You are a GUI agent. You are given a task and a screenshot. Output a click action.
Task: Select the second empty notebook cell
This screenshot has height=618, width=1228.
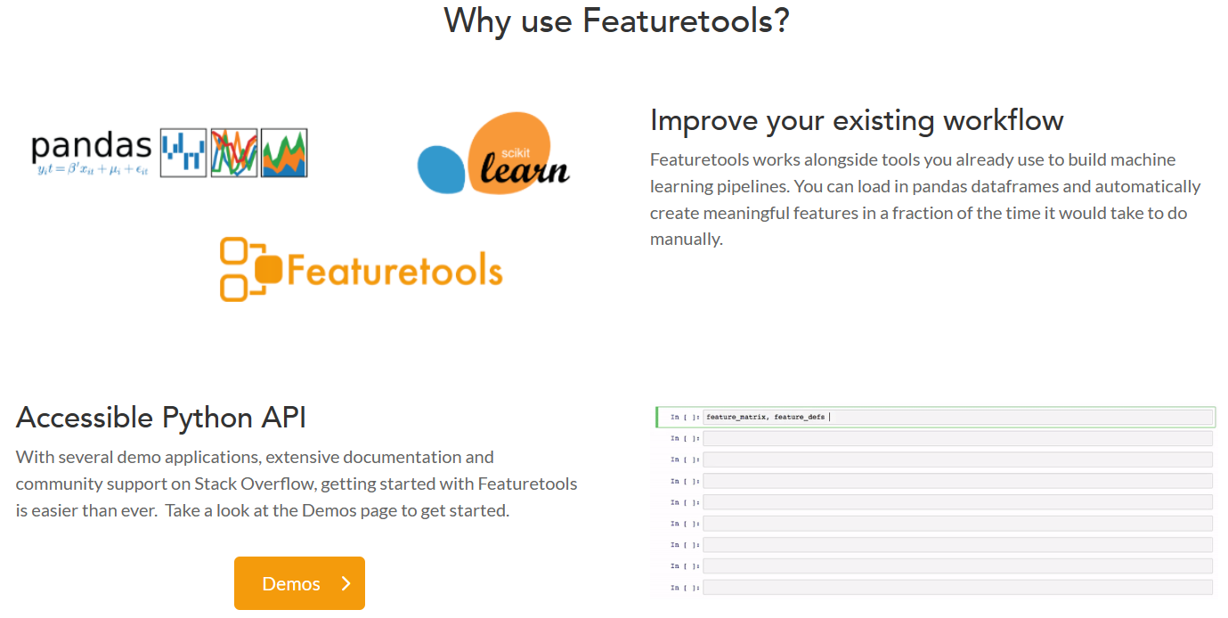click(x=957, y=459)
